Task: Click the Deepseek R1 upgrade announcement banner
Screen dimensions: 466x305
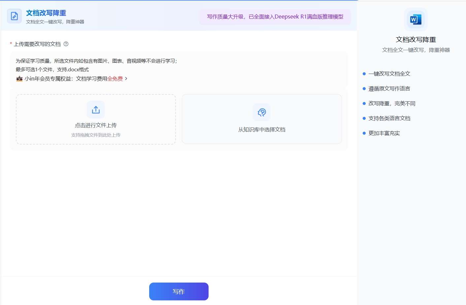Action: [275, 17]
